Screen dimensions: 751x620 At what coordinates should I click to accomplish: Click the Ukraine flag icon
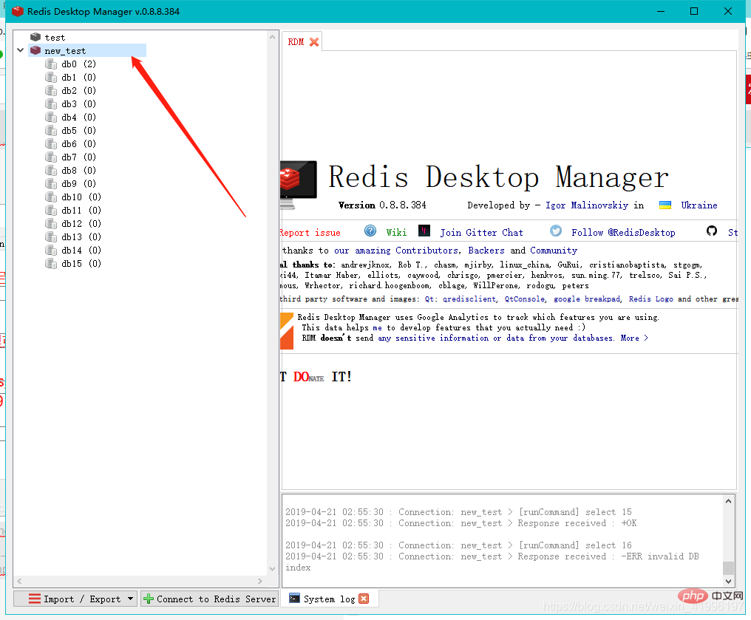click(x=665, y=205)
